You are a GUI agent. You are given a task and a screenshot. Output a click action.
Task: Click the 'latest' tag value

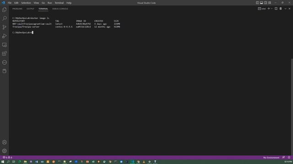coord(59,24)
